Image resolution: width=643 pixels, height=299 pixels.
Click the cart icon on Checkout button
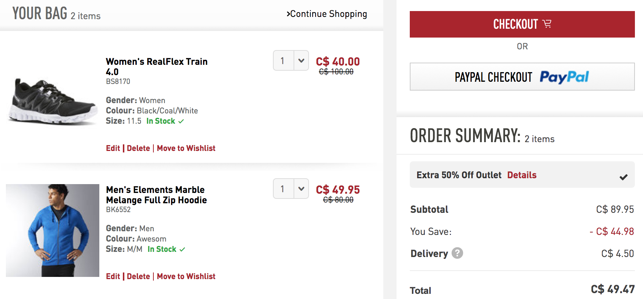547,24
